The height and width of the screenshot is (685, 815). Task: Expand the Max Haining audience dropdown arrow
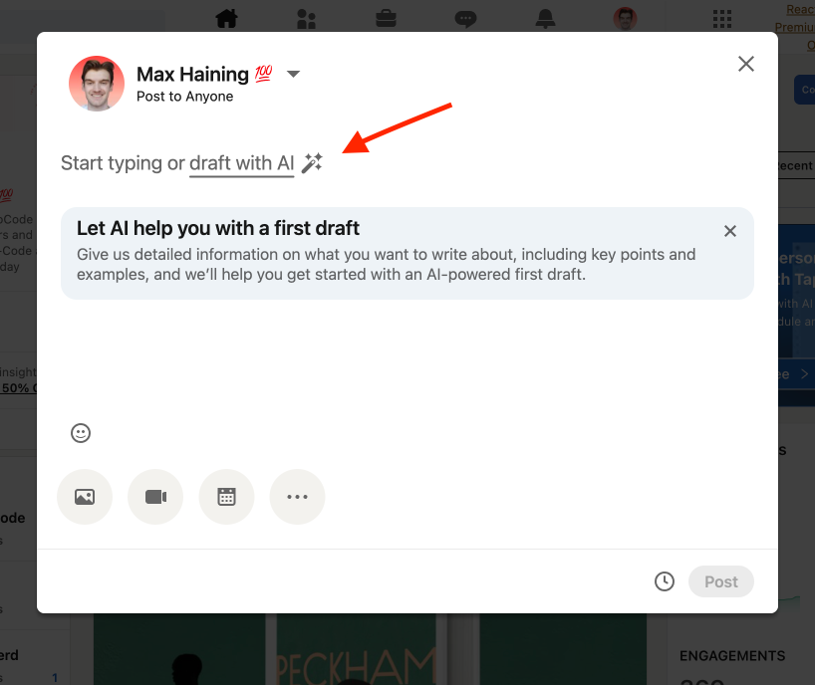293,74
